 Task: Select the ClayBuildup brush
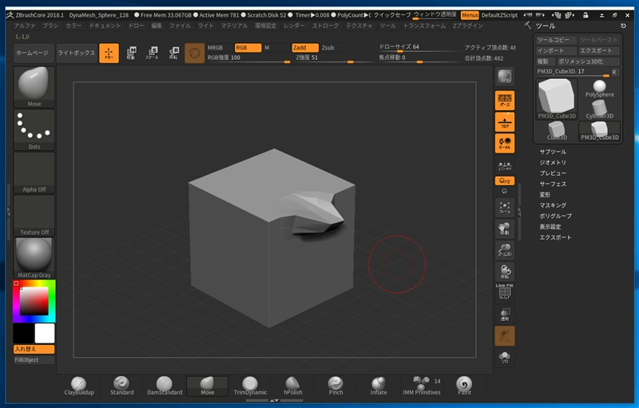tap(79, 386)
